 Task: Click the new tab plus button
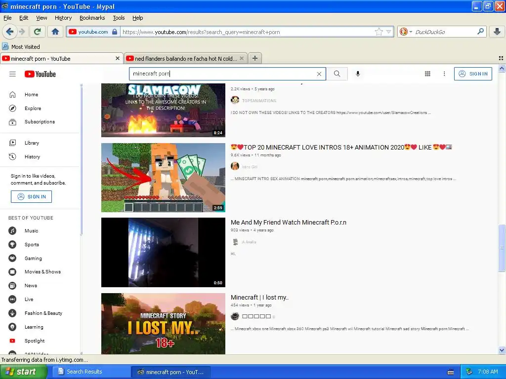click(x=255, y=58)
